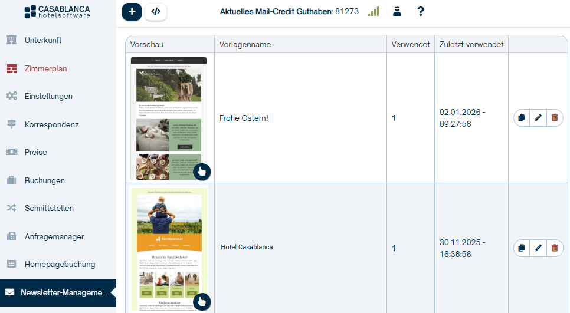Viewport: 570px width, 313px height.
Task: Duplicate the Frohe Ostern! template
Action: click(x=521, y=118)
